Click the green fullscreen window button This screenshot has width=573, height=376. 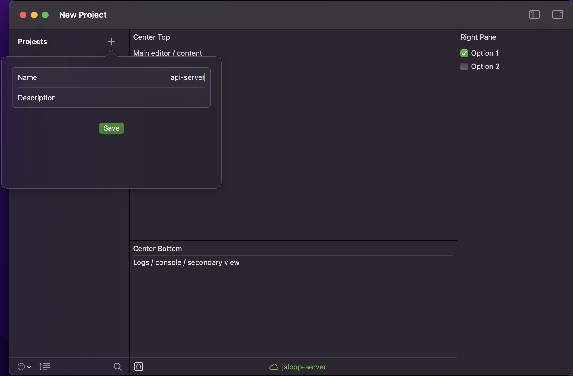(45, 15)
